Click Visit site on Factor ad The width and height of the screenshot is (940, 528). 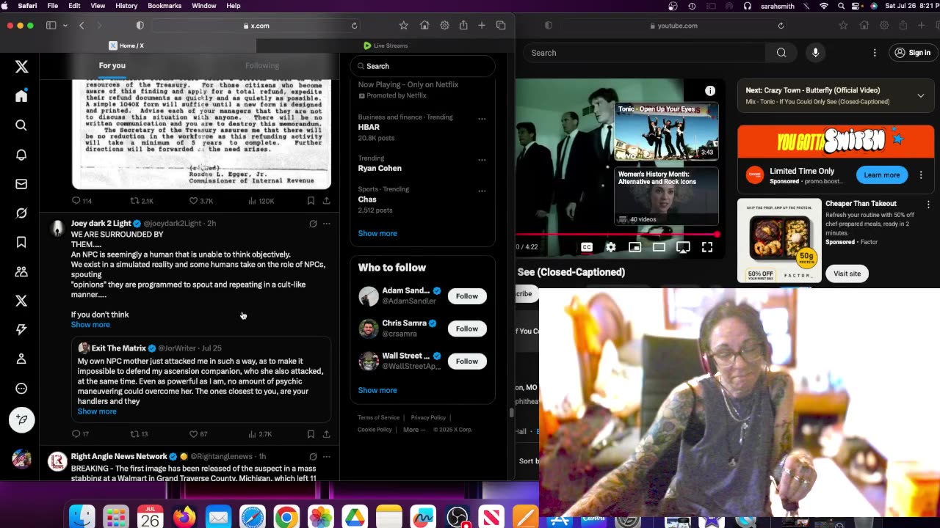coord(847,274)
